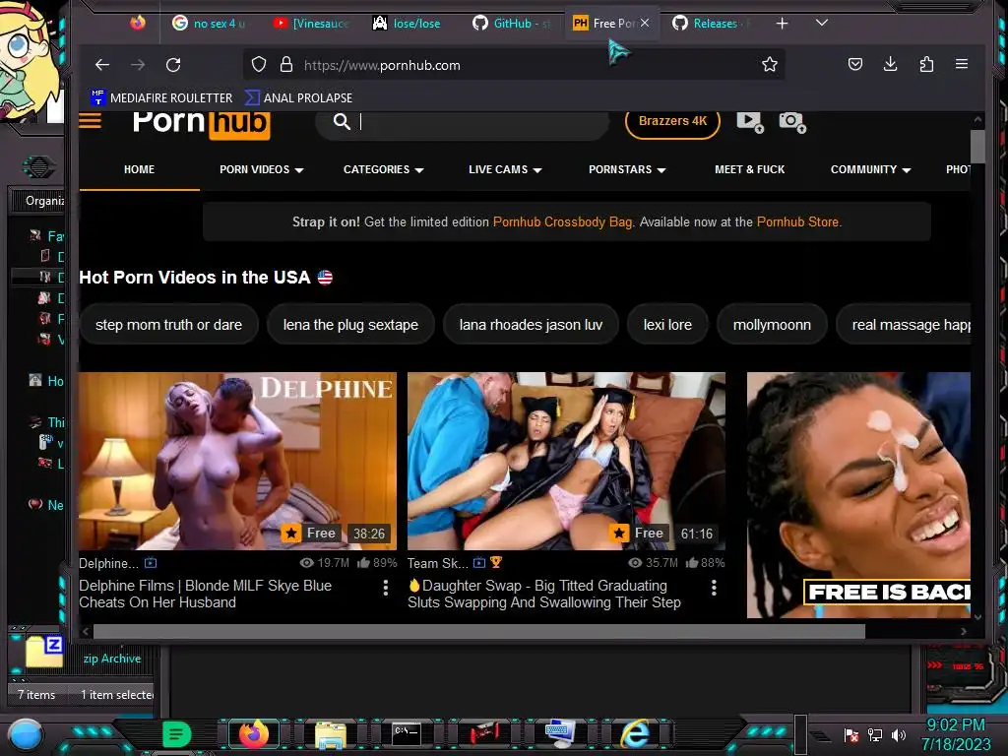The height and width of the screenshot is (756, 1008).
Task: Bookmark this page with the star icon
Action: [x=770, y=64]
